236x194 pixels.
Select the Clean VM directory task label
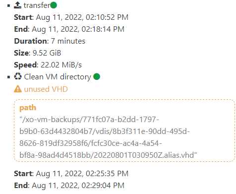(x=58, y=77)
